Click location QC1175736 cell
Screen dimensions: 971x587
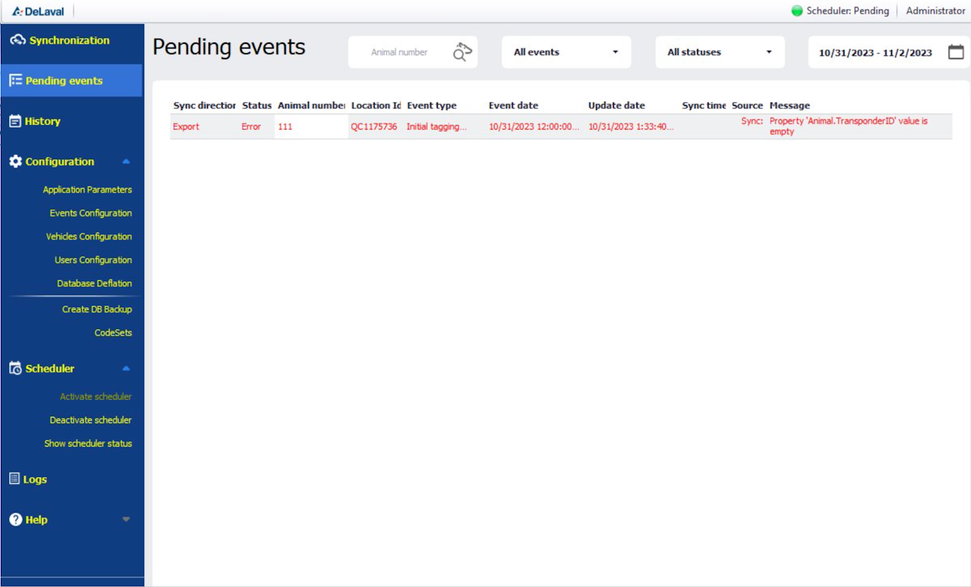point(374,127)
